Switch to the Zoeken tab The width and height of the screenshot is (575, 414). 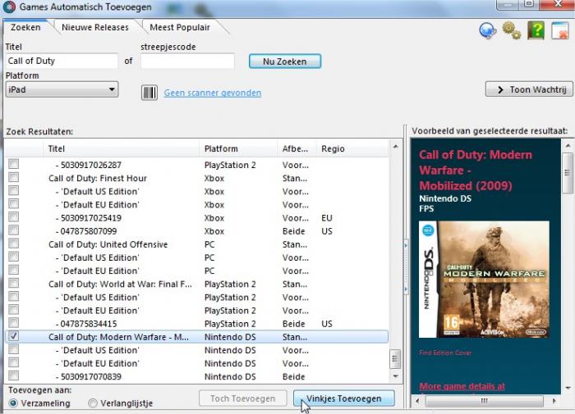25,27
